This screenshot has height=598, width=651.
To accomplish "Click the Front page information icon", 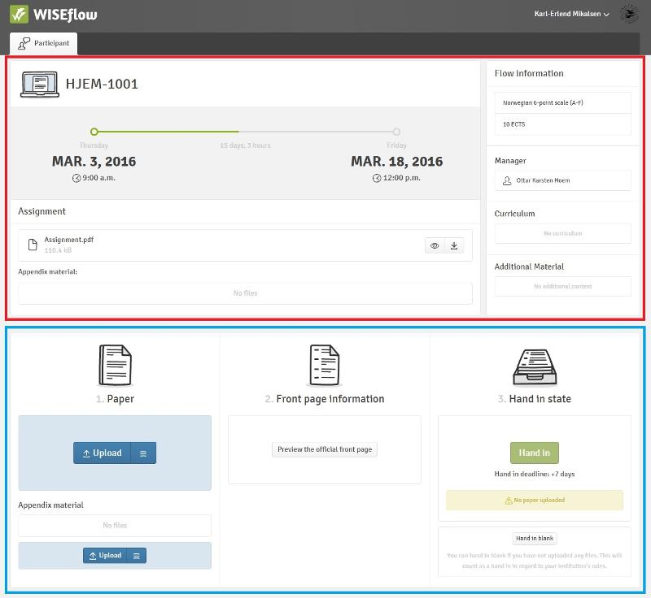I will [325, 364].
